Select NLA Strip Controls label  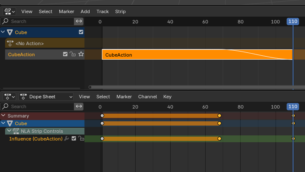[42, 131]
